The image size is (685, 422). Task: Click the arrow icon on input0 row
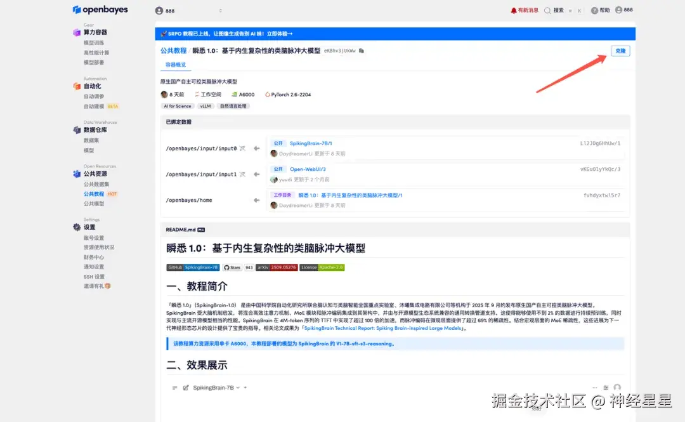(256, 148)
